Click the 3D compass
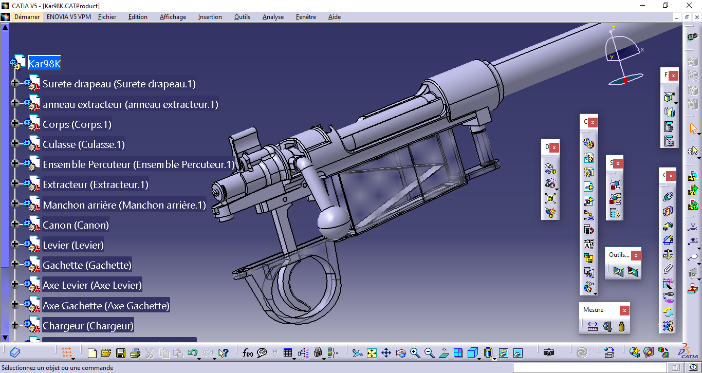 pos(625,57)
